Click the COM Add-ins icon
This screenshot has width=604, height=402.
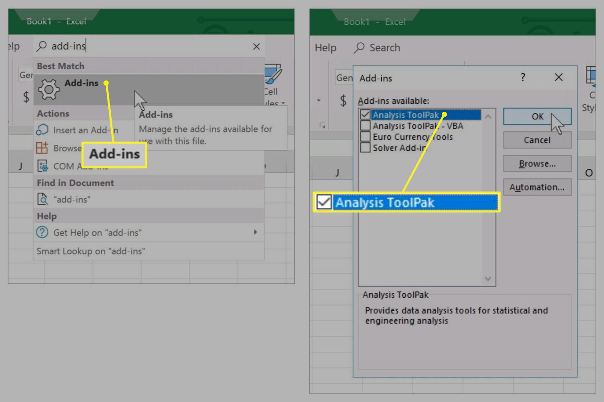point(42,166)
